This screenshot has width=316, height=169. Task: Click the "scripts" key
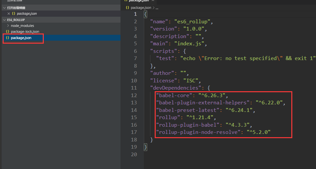click(x=164, y=51)
